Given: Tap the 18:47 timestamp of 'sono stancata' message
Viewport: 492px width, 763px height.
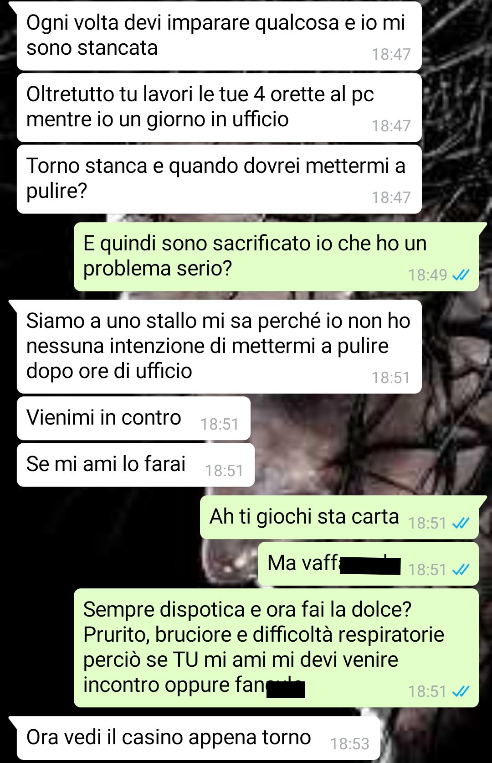Looking at the screenshot, I should (x=391, y=54).
